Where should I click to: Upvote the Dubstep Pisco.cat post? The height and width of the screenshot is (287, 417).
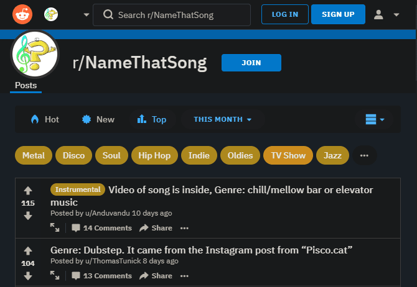(28, 250)
